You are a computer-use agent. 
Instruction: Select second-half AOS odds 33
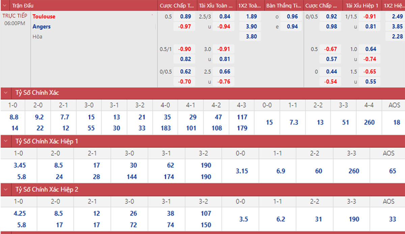point(393,219)
